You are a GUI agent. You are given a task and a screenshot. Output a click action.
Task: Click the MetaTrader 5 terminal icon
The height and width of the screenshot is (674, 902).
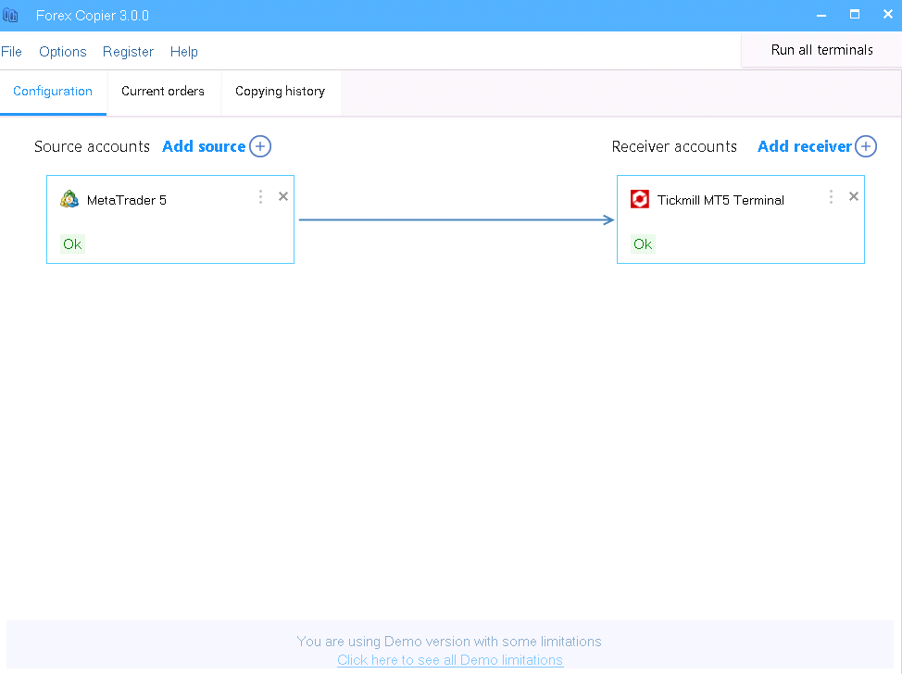69,200
